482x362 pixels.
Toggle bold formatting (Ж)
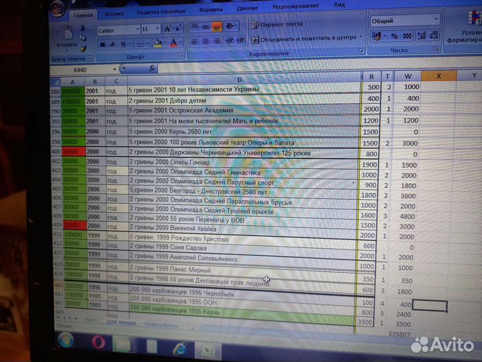102,44
